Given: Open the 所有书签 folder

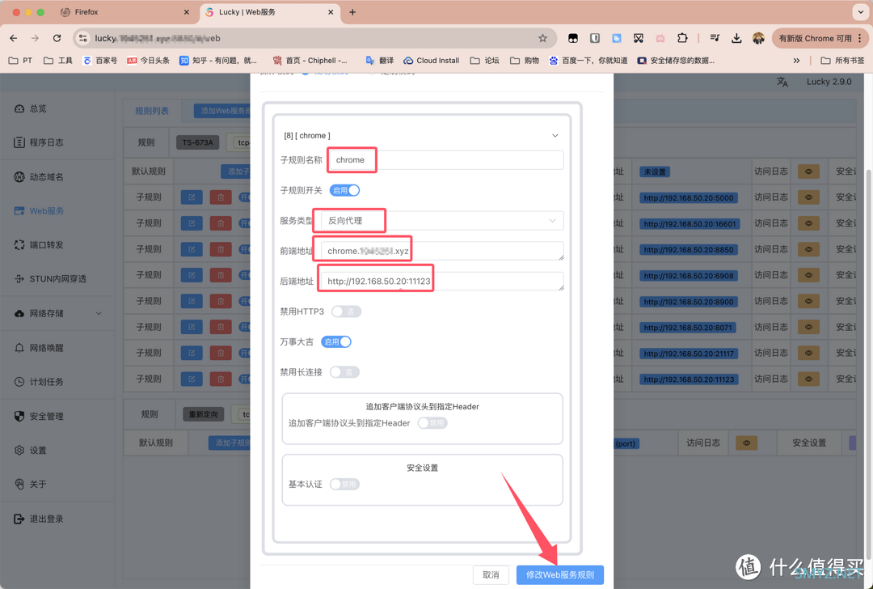Looking at the screenshot, I should pyautogui.click(x=842, y=60).
